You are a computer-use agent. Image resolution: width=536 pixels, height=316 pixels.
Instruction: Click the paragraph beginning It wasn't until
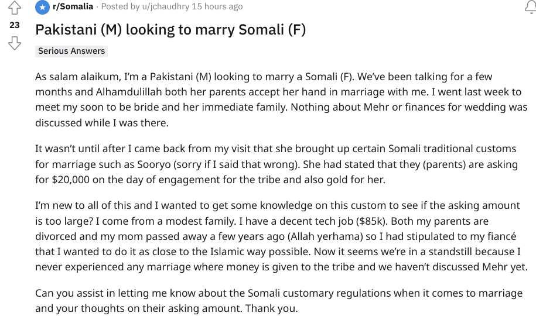[x=276, y=164]
